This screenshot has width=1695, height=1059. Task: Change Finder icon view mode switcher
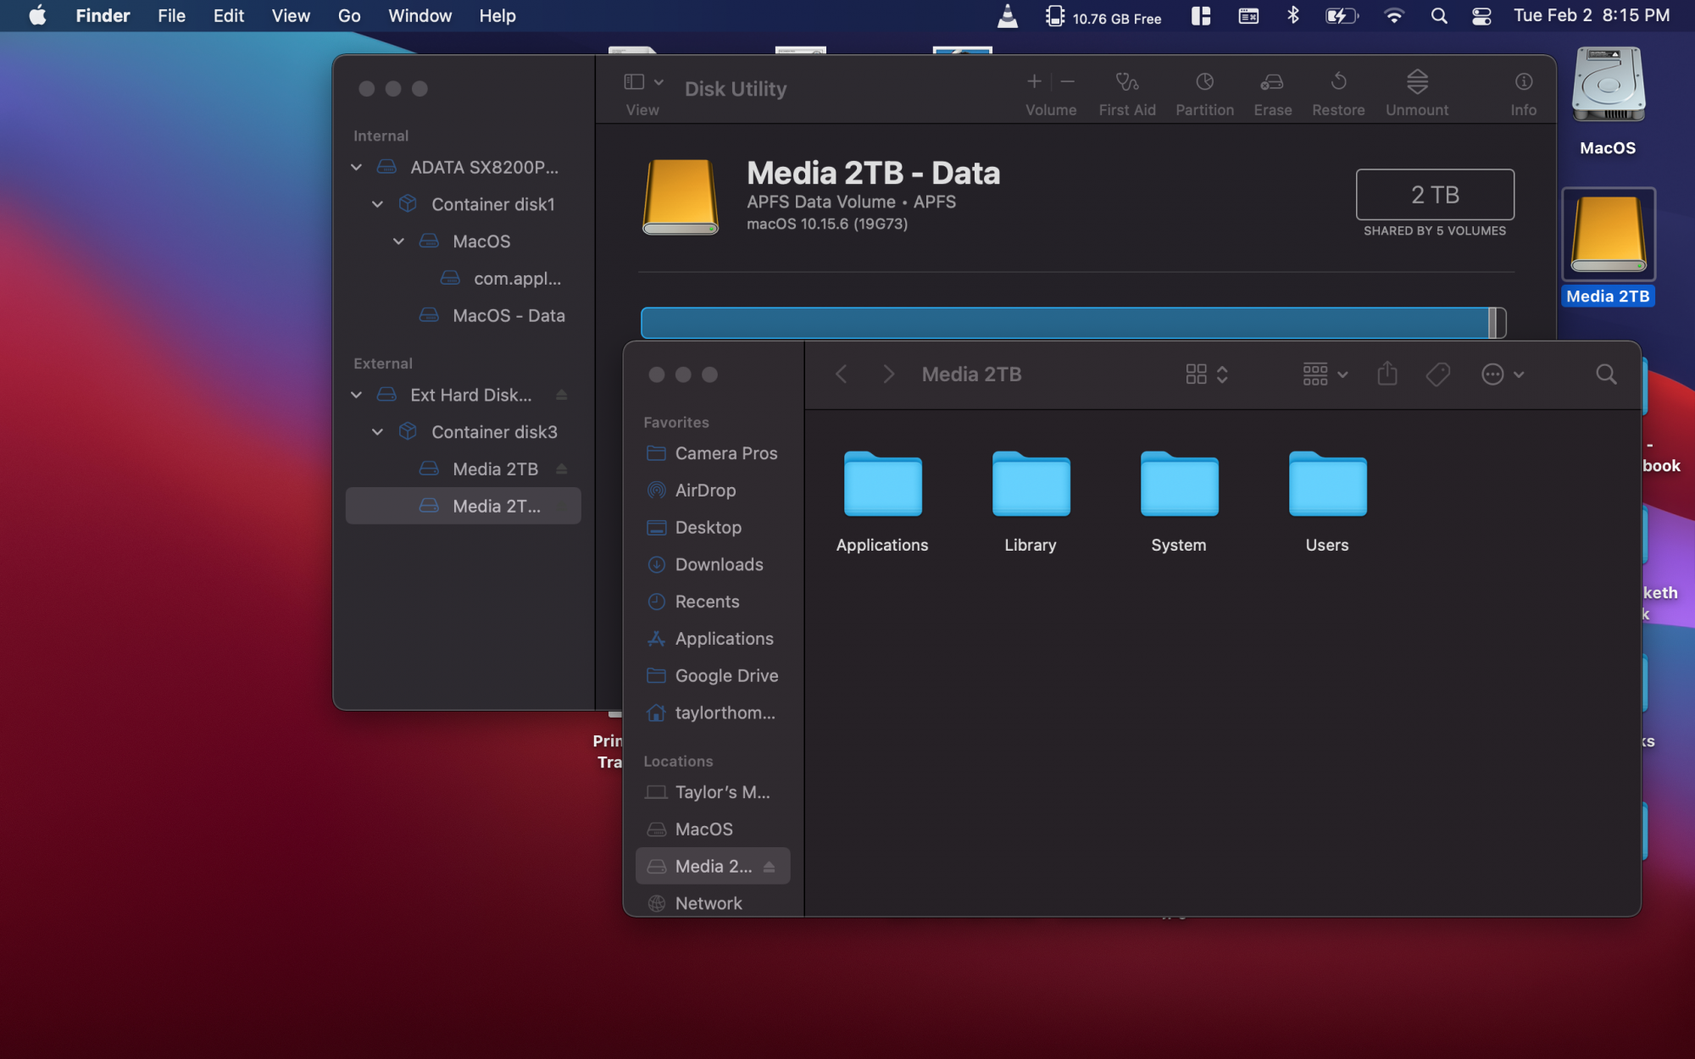pos(1206,374)
